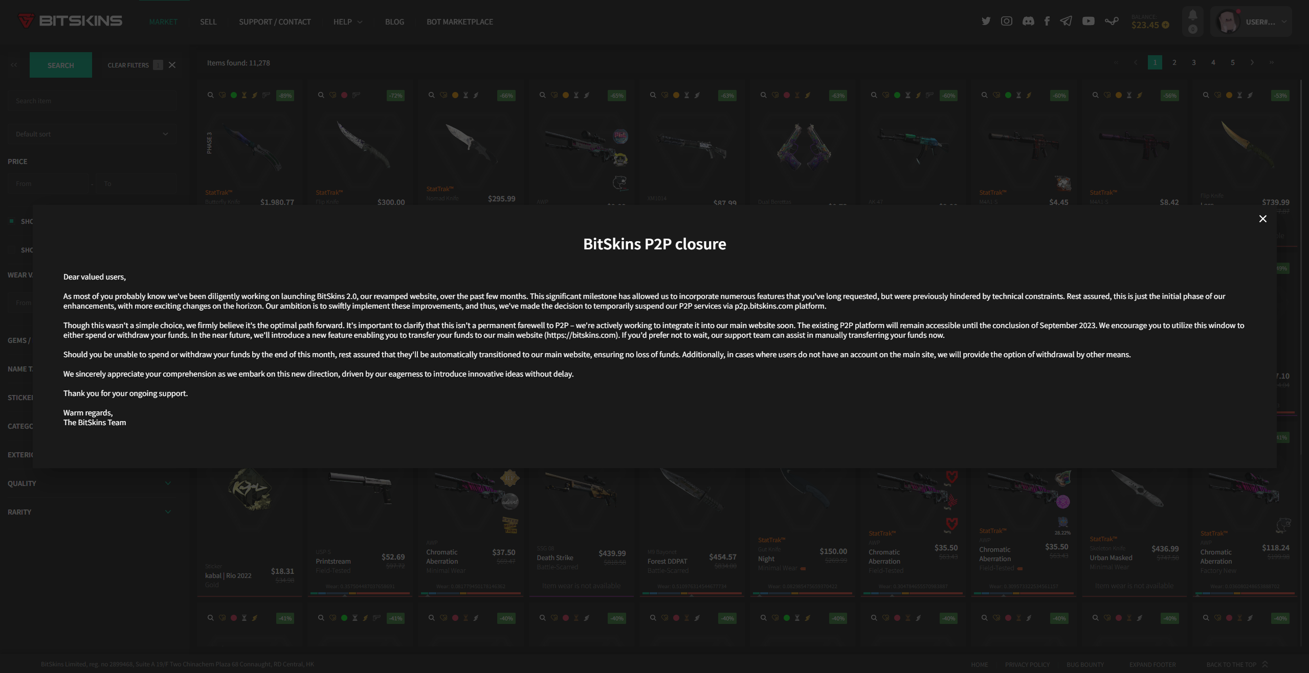Expand the HELP menu dropdown
Viewport: 1309px width, 673px height.
348,22
